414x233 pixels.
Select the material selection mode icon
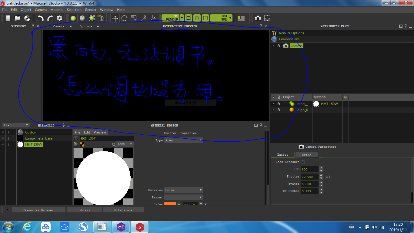tap(92, 18)
